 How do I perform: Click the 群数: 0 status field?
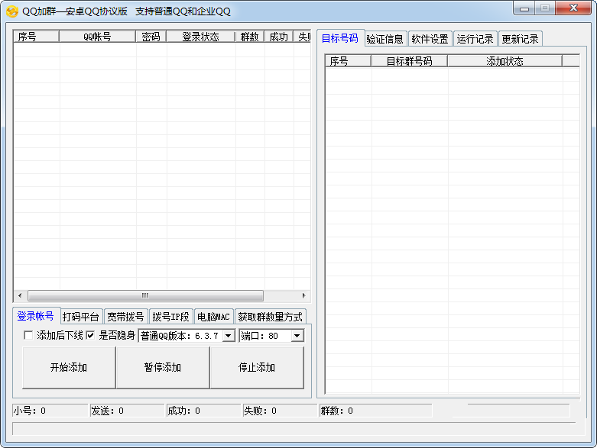[376, 411]
